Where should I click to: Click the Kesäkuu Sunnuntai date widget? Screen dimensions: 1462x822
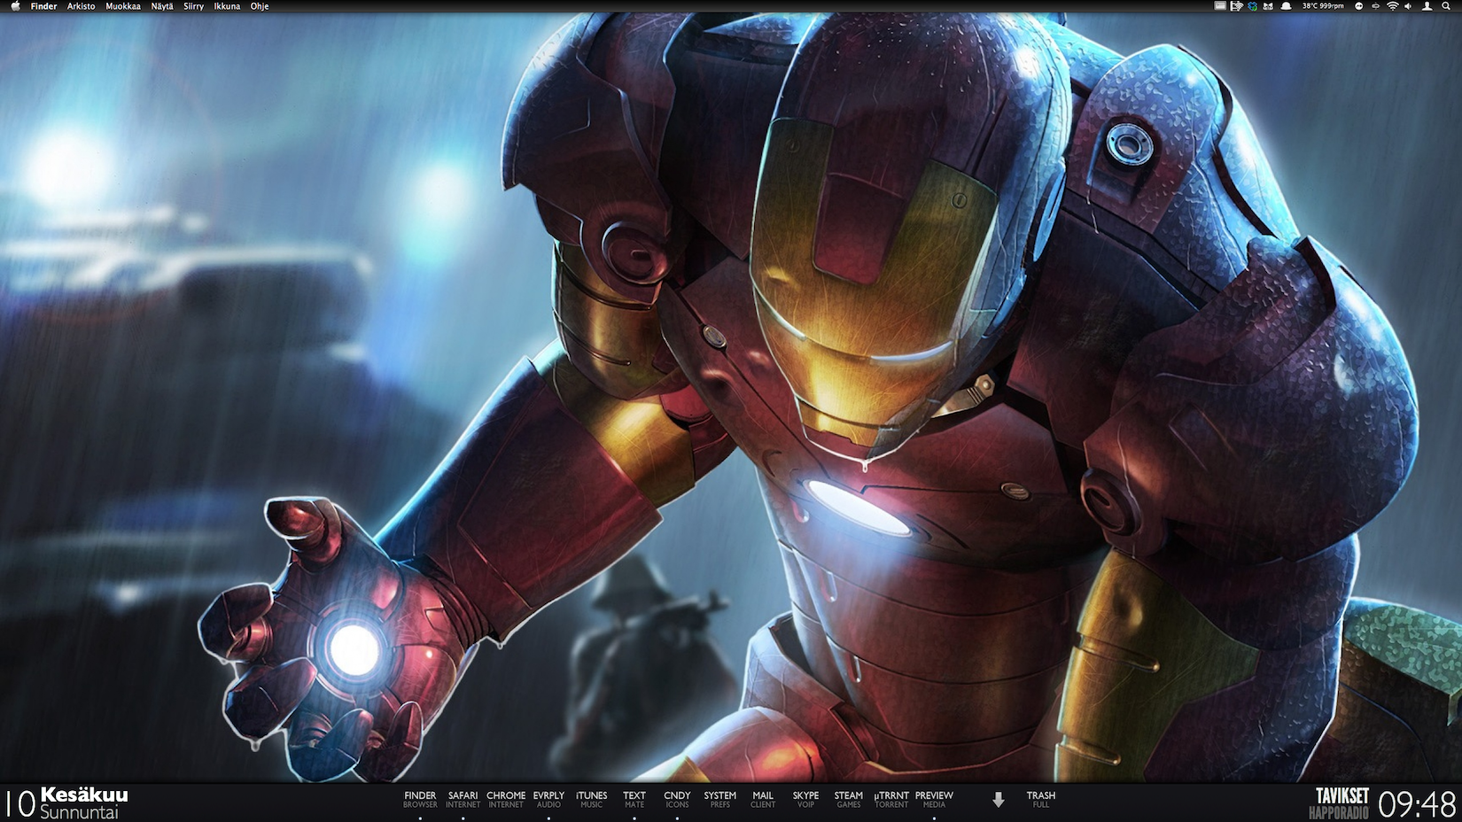(84, 803)
